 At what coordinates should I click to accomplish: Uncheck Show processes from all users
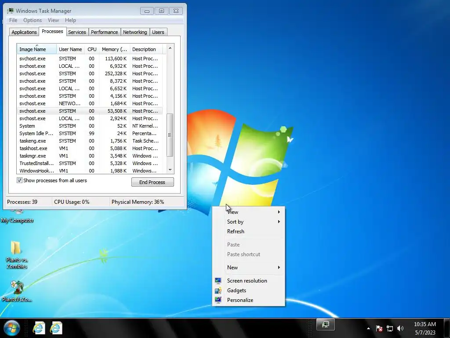coord(19,180)
